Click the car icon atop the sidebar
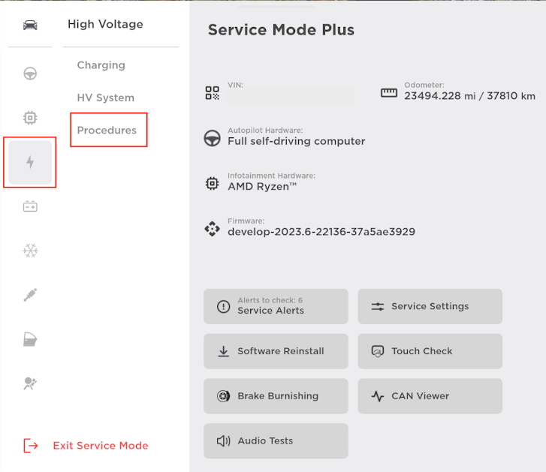This screenshot has width=546, height=472. [30, 25]
